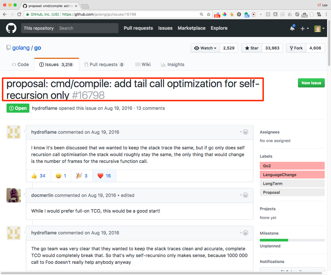Expand the Watch dropdown
The image size is (331, 275).
coord(205,48)
